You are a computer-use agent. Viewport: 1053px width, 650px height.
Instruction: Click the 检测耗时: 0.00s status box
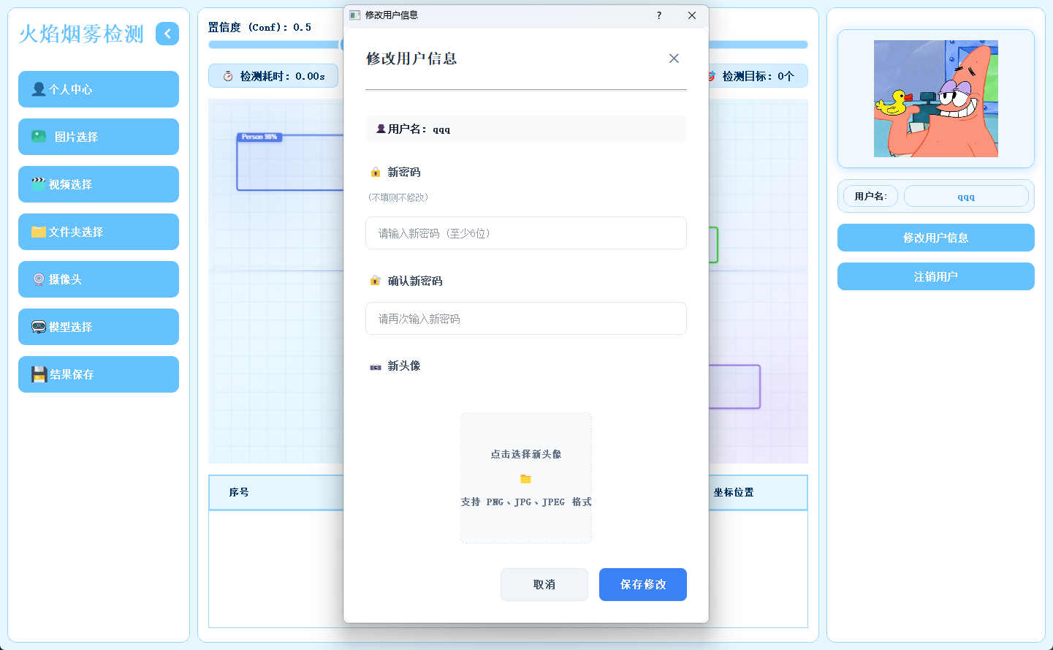273,76
